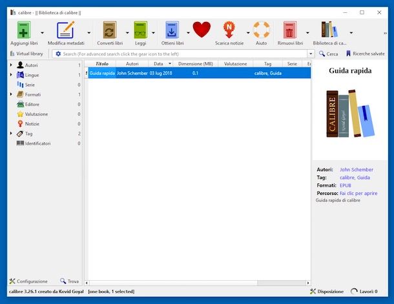
Task: Expand the Modifica metadati dropdown arrow
Action: point(89,33)
